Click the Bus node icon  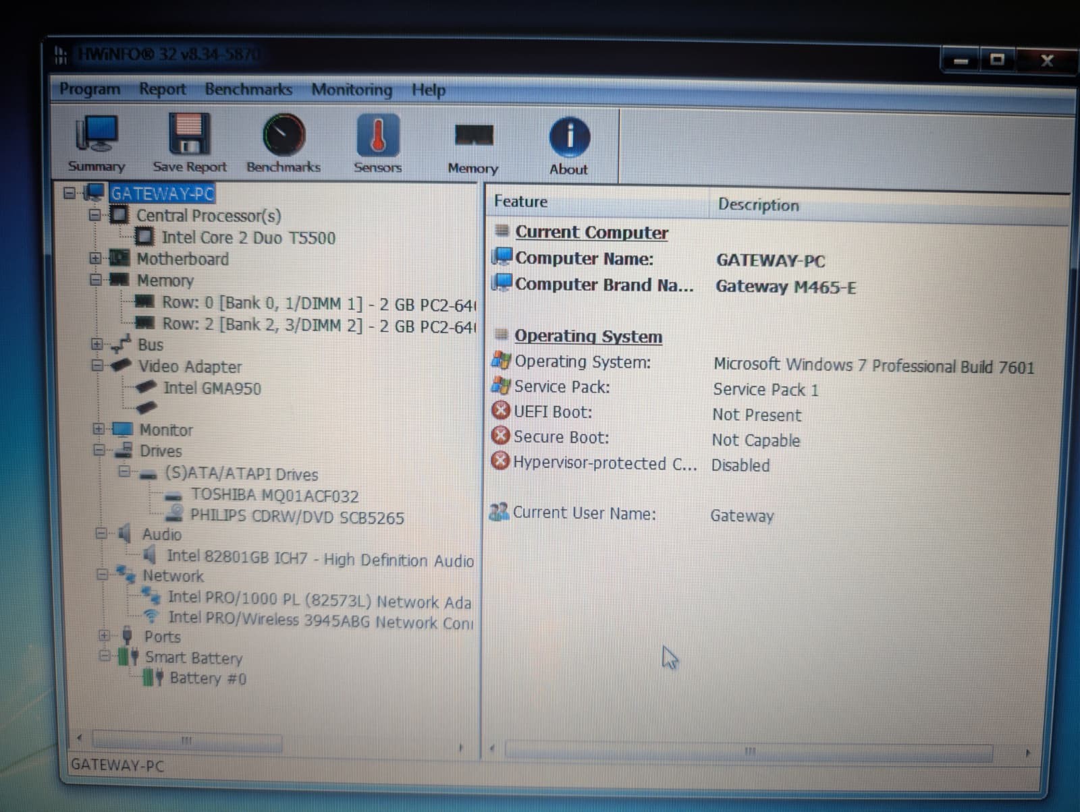121,344
